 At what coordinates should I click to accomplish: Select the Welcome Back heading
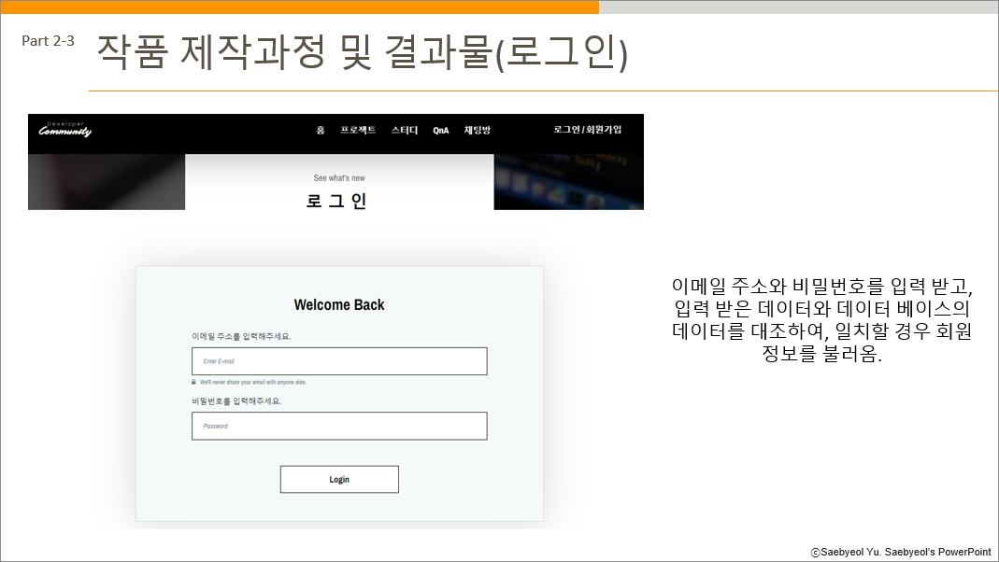[x=339, y=305]
